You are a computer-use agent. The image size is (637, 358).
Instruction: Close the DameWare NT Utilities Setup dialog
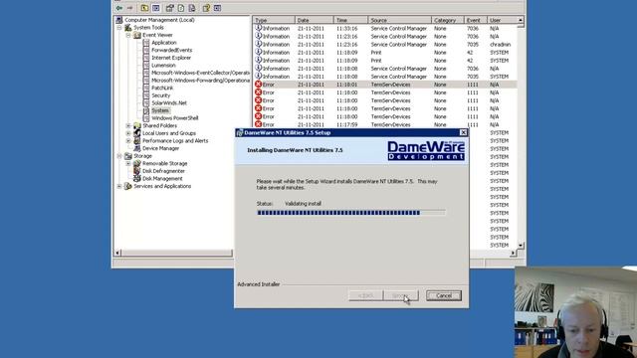point(463,132)
